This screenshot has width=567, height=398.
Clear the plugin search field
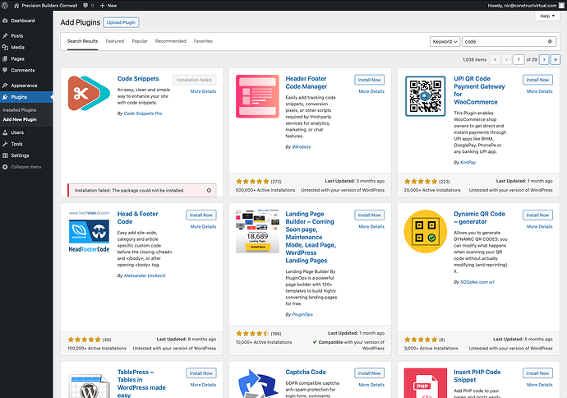[x=551, y=41]
